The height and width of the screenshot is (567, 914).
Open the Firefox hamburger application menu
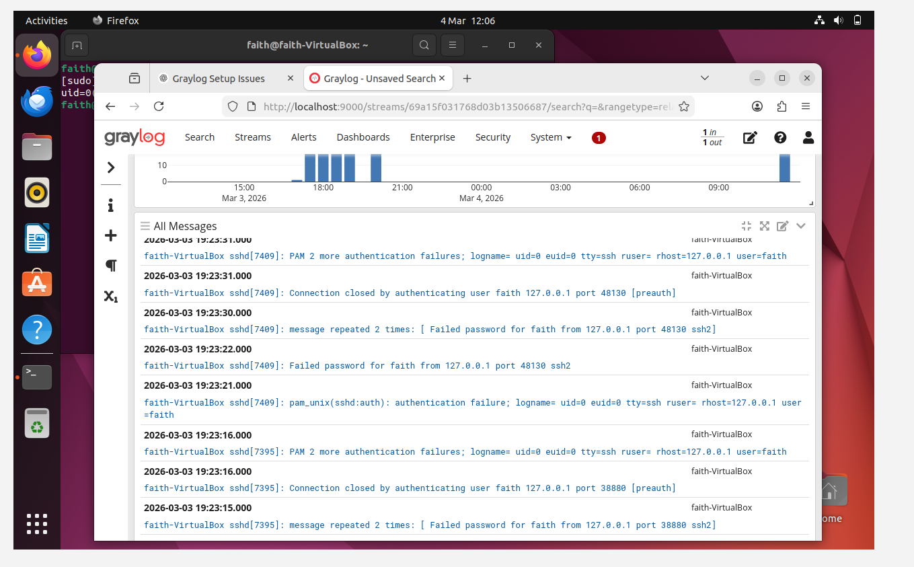806,106
